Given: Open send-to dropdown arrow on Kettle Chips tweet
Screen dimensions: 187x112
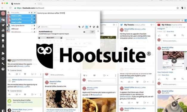Looking at the screenshot, I should (x=148, y=82).
